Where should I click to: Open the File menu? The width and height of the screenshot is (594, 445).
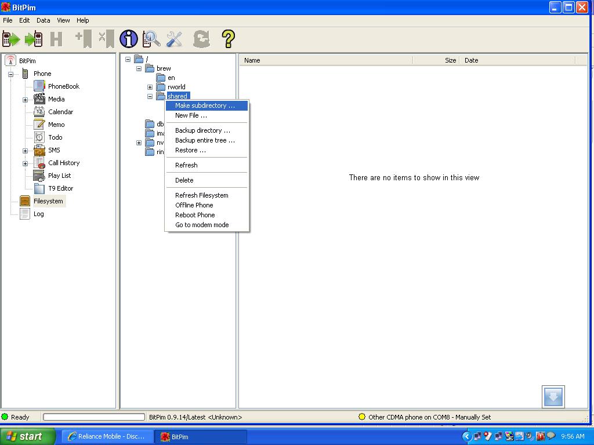[8, 20]
